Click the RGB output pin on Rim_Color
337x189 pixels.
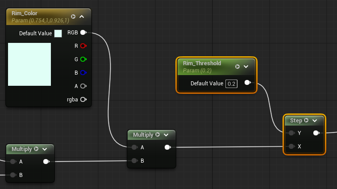click(83, 33)
